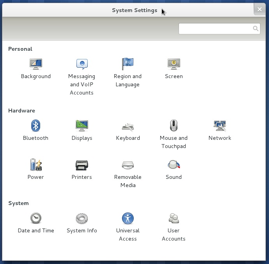
Task: Open Universal Access settings
Action: [128, 218]
